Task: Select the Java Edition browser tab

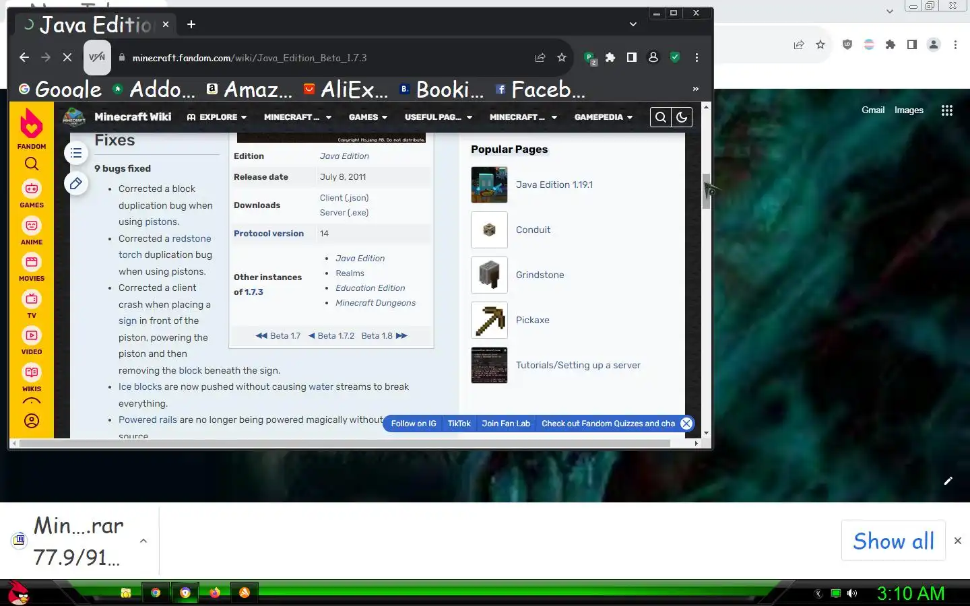Action: coord(94,25)
